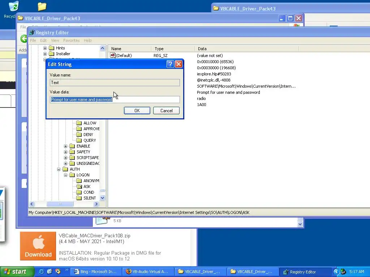
Task: Switch to Bing - Microsoft Internet taskbar button
Action: pyautogui.click(x=96, y=272)
